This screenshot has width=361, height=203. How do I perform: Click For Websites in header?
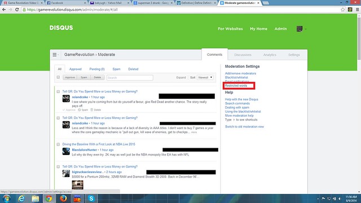click(230, 29)
